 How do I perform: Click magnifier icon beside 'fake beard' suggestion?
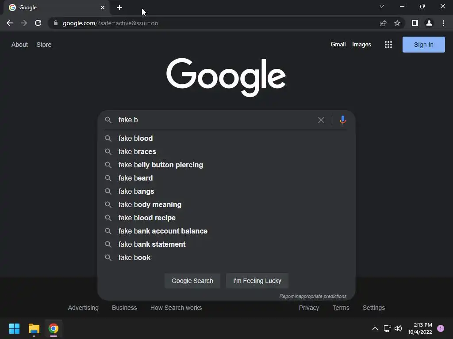108,178
